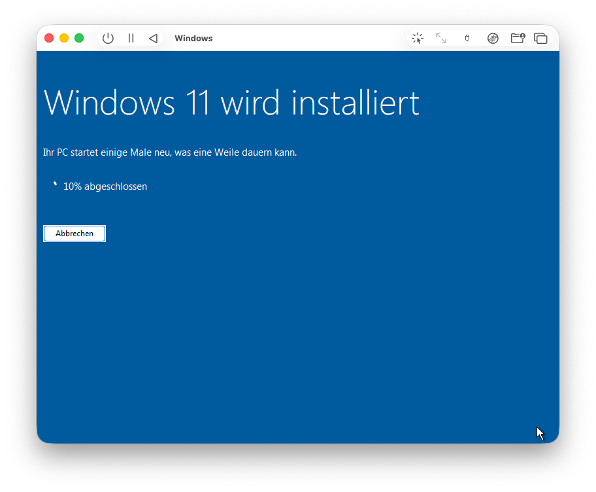Open the shared folder options
This screenshot has width=596, height=492.
pyautogui.click(x=518, y=39)
